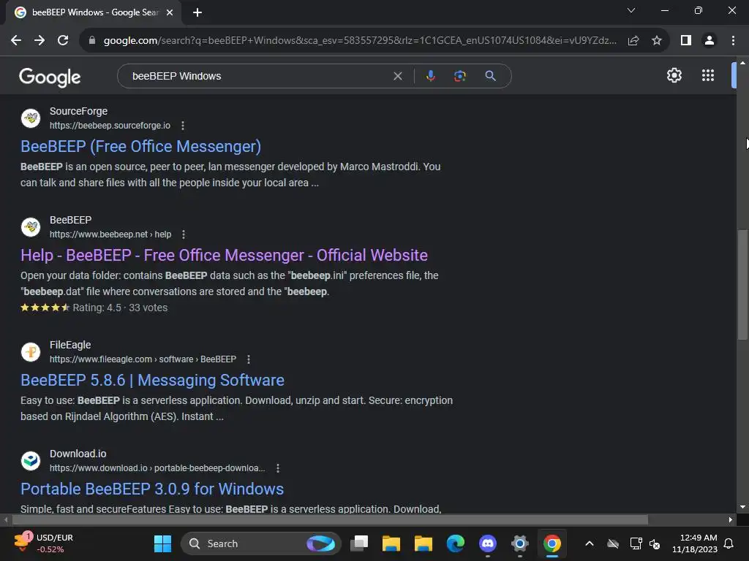749x561 pixels.
Task: Click the Google logo
Action: [50, 77]
